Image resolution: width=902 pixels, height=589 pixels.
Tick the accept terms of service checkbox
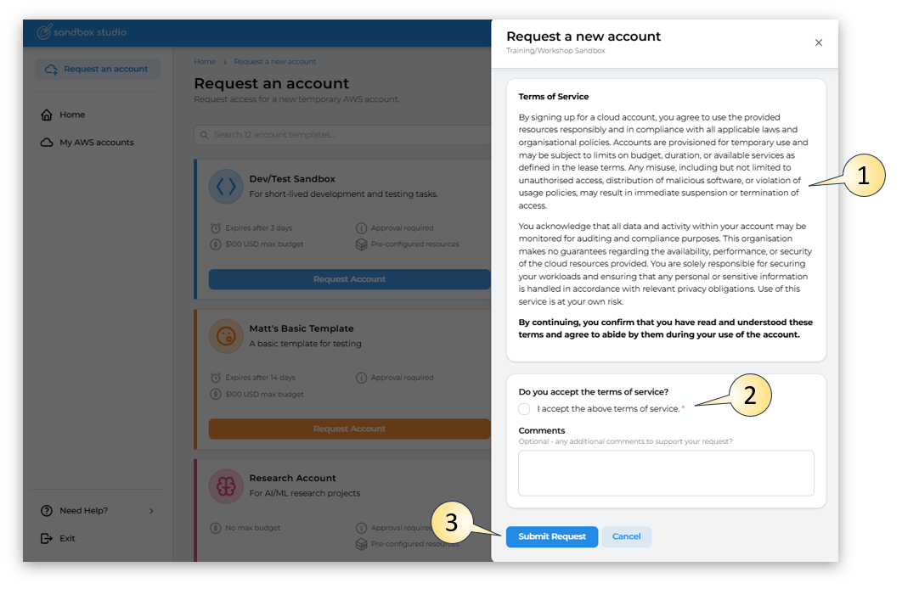524,409
